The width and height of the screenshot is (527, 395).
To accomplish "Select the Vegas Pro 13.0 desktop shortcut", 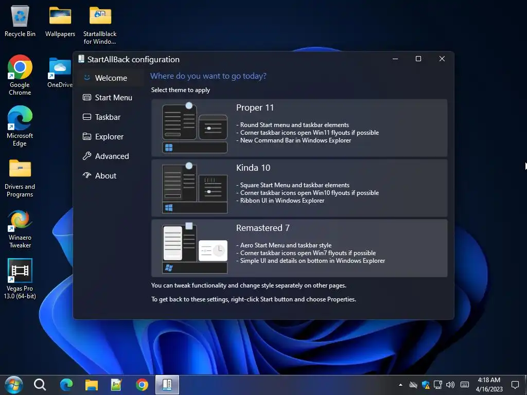I will pyautogui.click(x=20, y=279).
